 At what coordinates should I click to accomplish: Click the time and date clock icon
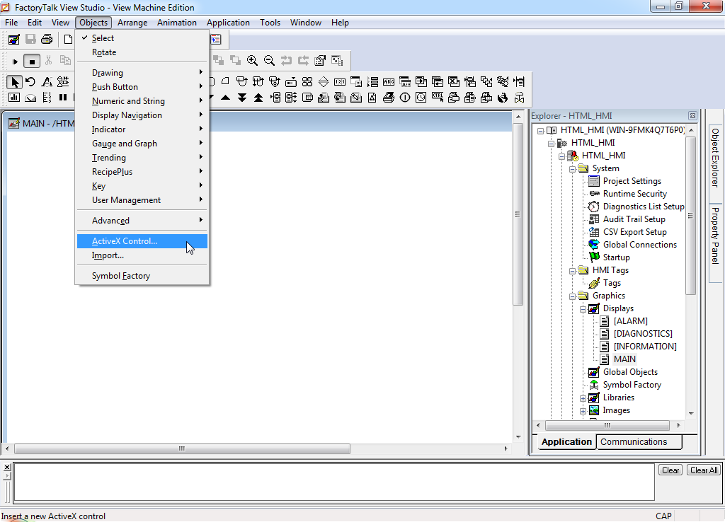pyautogui.click(x=421, y=98)
